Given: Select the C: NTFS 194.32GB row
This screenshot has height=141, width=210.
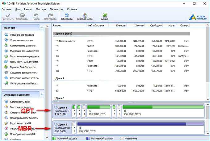Looking at the screenshot, I should point(122,56).
